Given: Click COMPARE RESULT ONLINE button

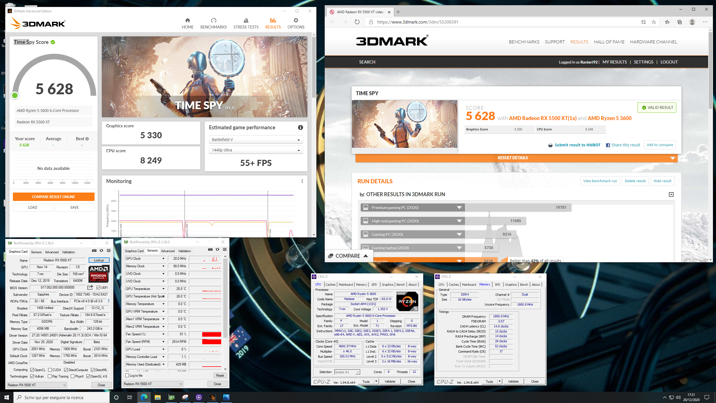Looking at the screenshot, I should click(53, 197).
